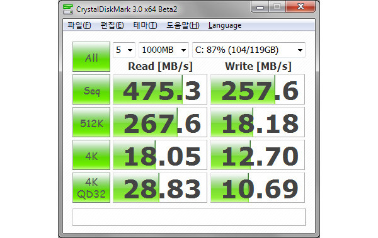The height and width of the screenshot is (238, 378).
Task: Minimize the CrystalDiskMark window
Action: click(260, 6)
